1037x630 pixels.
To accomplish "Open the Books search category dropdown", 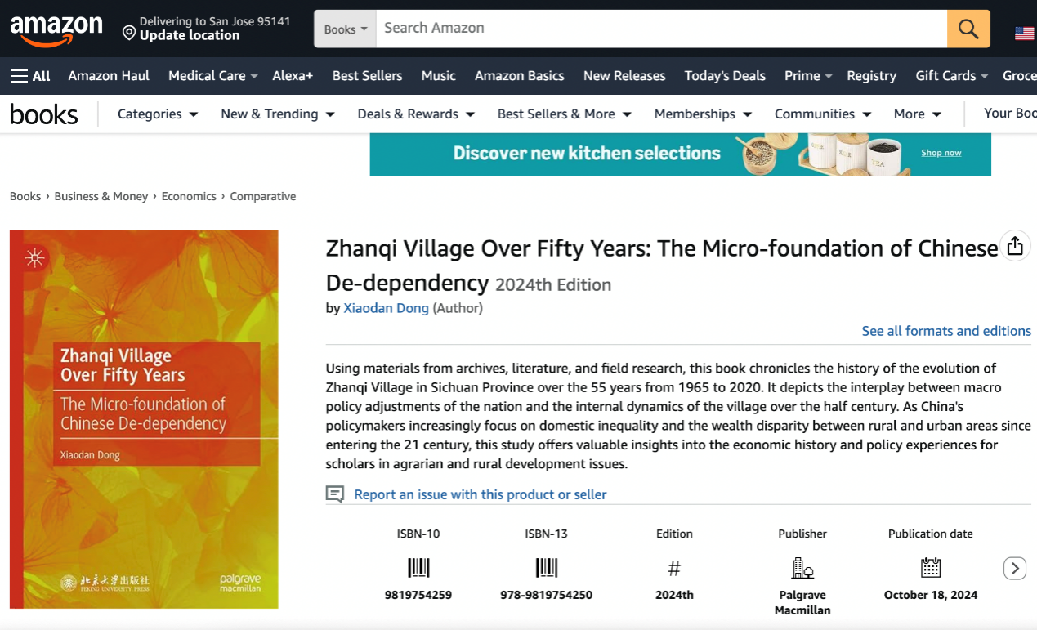I will (345, 29).
